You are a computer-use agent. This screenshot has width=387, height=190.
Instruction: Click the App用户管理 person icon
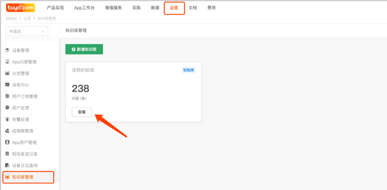coord(7,142)
